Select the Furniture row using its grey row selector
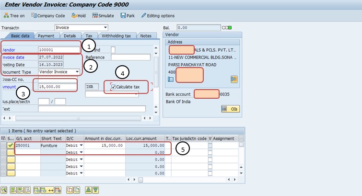Screen dimensions: 362x196 click(x=3, y=145)
